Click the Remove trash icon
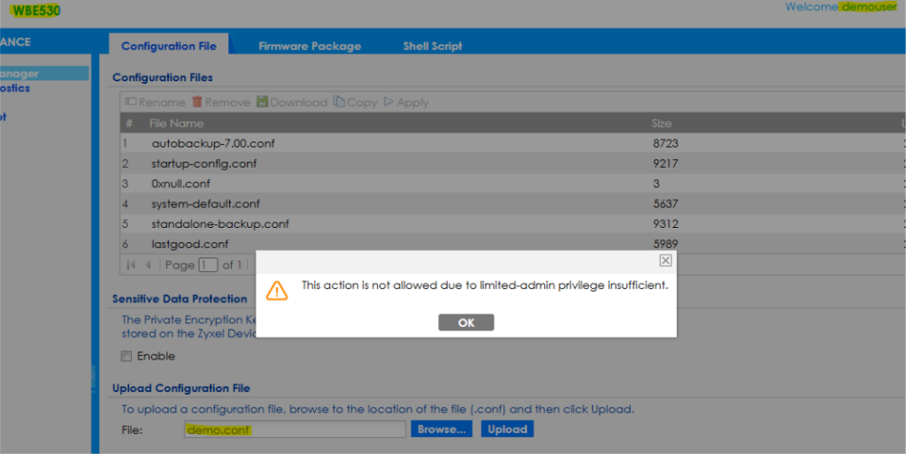906x454 pixels. pos(197,102)
